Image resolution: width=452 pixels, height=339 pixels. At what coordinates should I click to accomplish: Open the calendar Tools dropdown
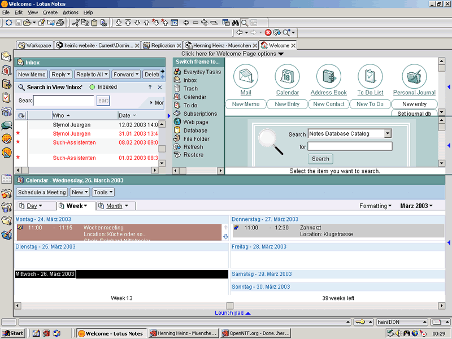103,192
